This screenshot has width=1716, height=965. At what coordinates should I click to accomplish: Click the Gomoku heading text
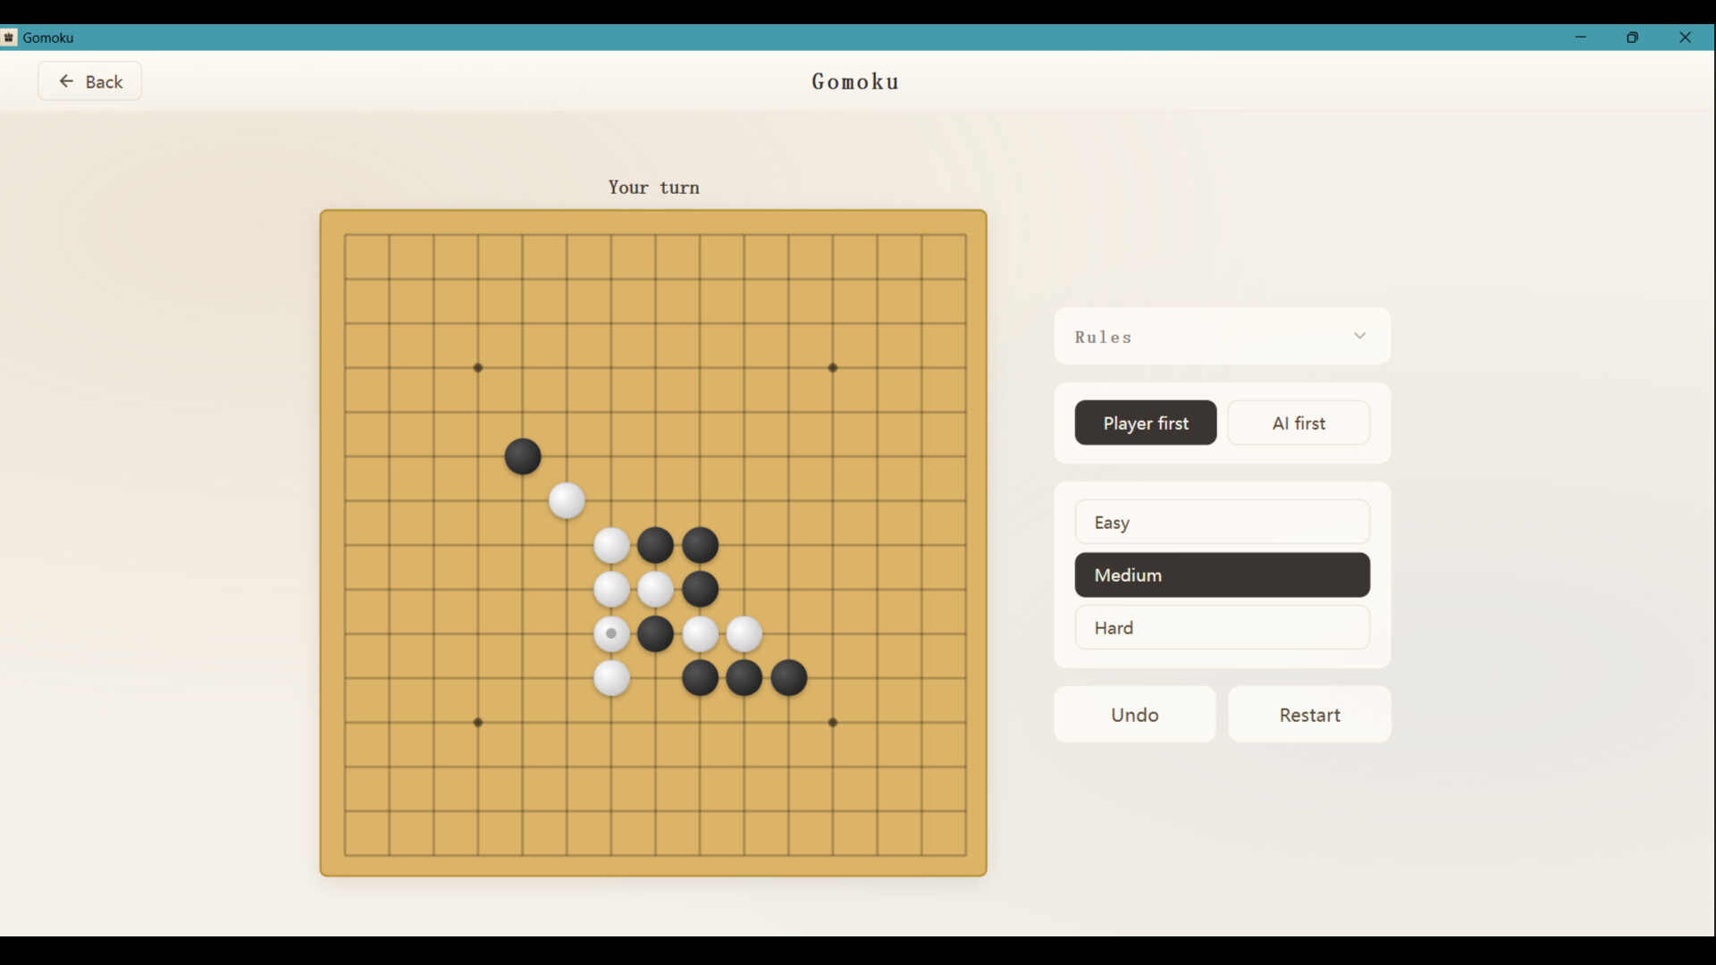(855, 81)
